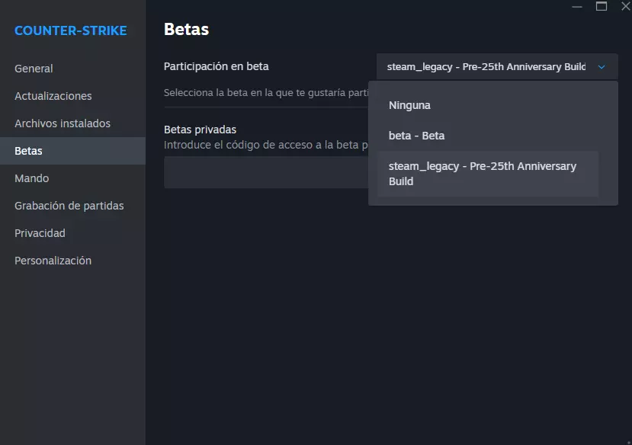
Task: Select Ninguna from the beta list
Action: pyautogui.click(x=409, y=105)
